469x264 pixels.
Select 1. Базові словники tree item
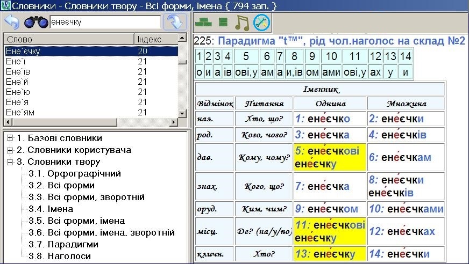pos(59,138)
